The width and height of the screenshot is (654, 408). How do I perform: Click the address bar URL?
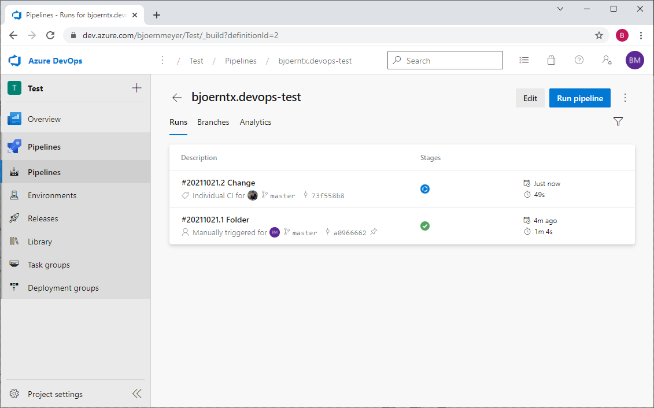180,35
